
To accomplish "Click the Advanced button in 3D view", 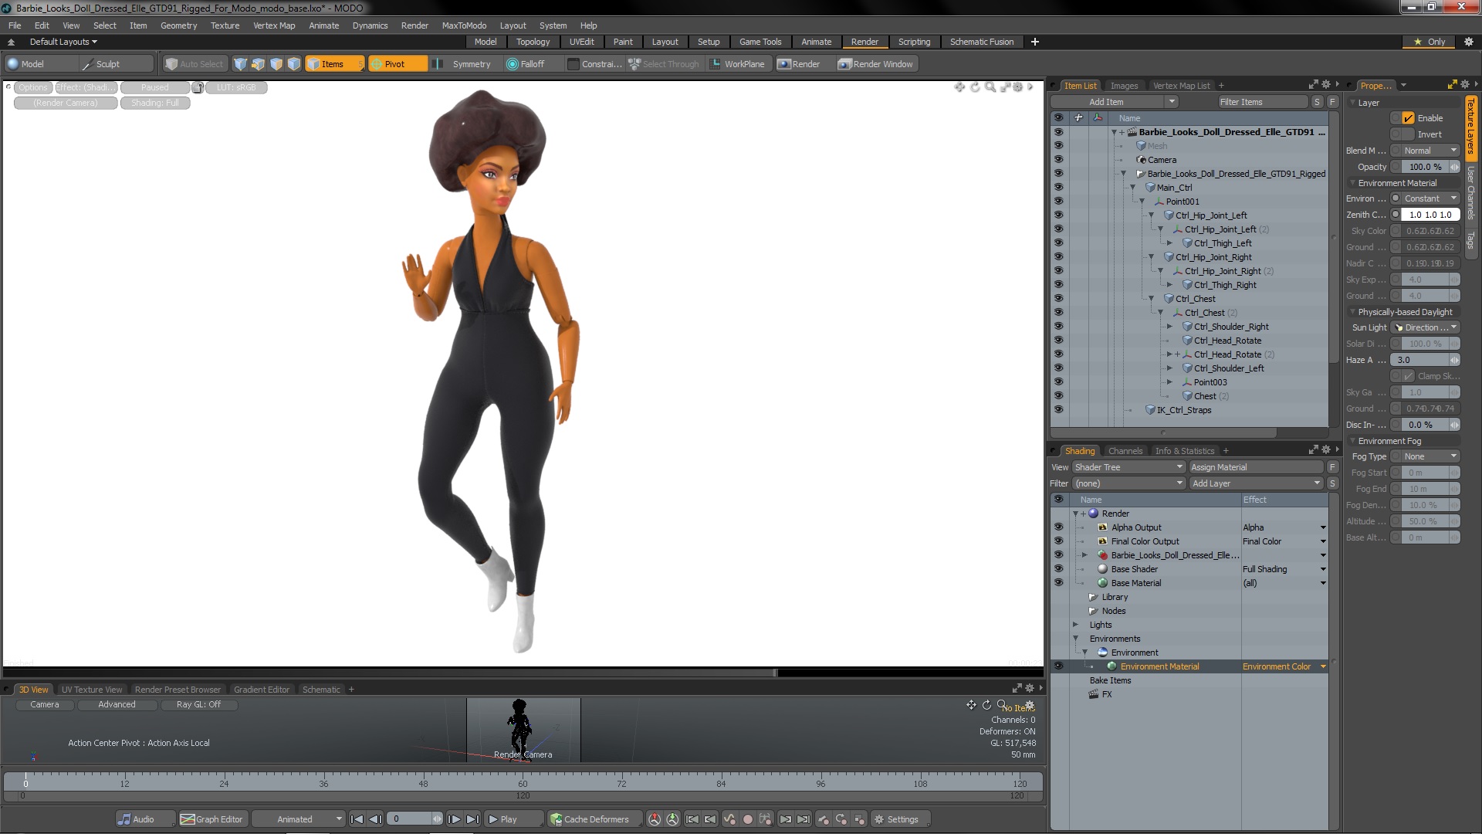I will (x=117, y=704).
